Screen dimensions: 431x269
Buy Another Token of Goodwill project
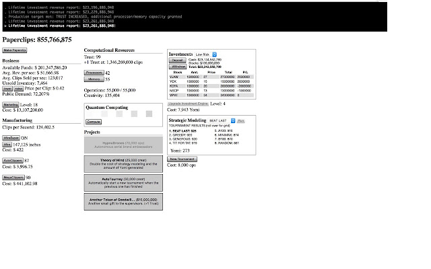pyautogui.click(x=123, y=202)
